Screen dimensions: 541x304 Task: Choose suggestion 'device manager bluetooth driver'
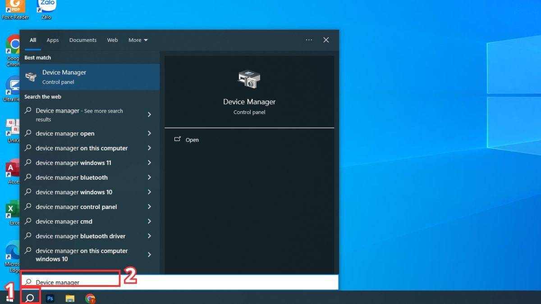click(x=90, y=236)
